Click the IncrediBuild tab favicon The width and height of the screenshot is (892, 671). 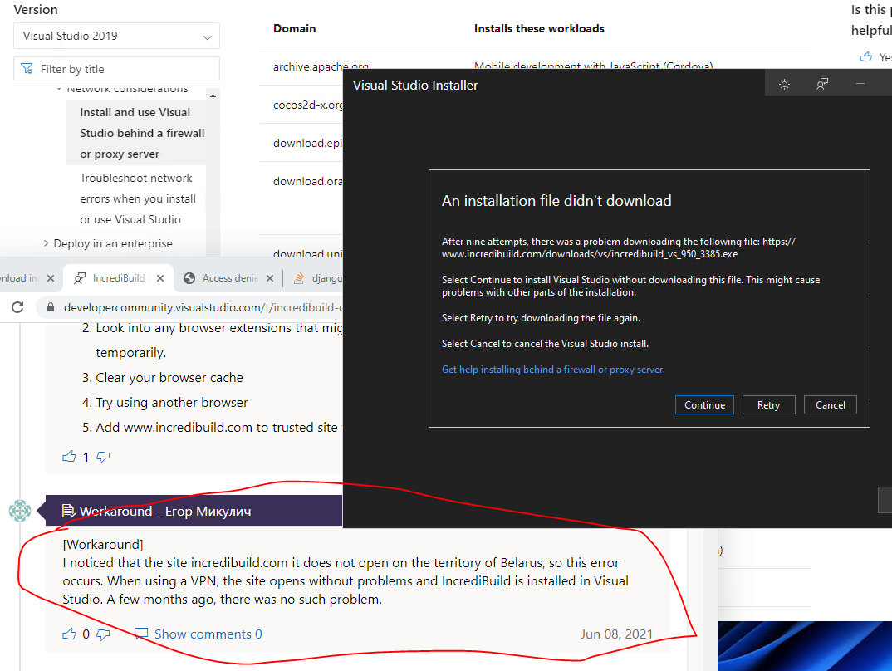pos(80,278)
